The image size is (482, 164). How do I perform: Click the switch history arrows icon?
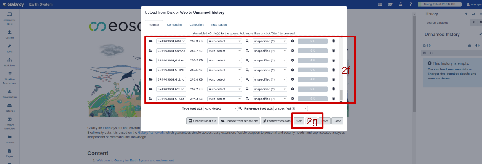click(x=474, y=14)
